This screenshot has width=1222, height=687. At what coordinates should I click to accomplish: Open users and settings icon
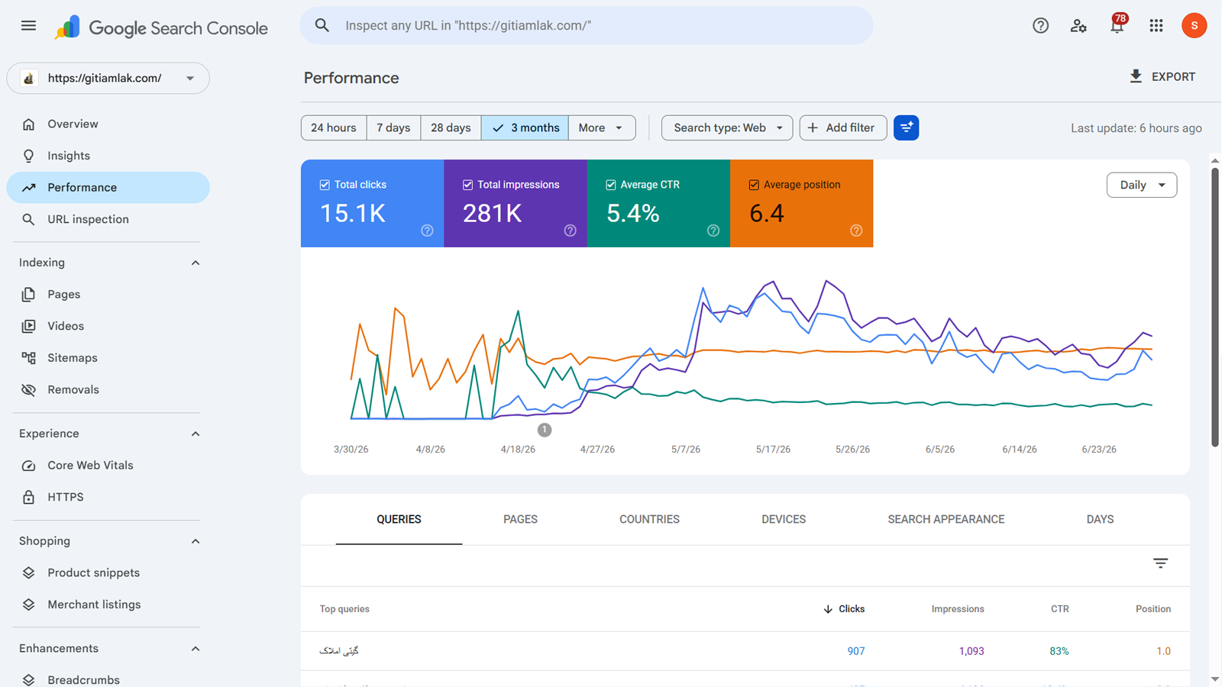[1078, 25]
